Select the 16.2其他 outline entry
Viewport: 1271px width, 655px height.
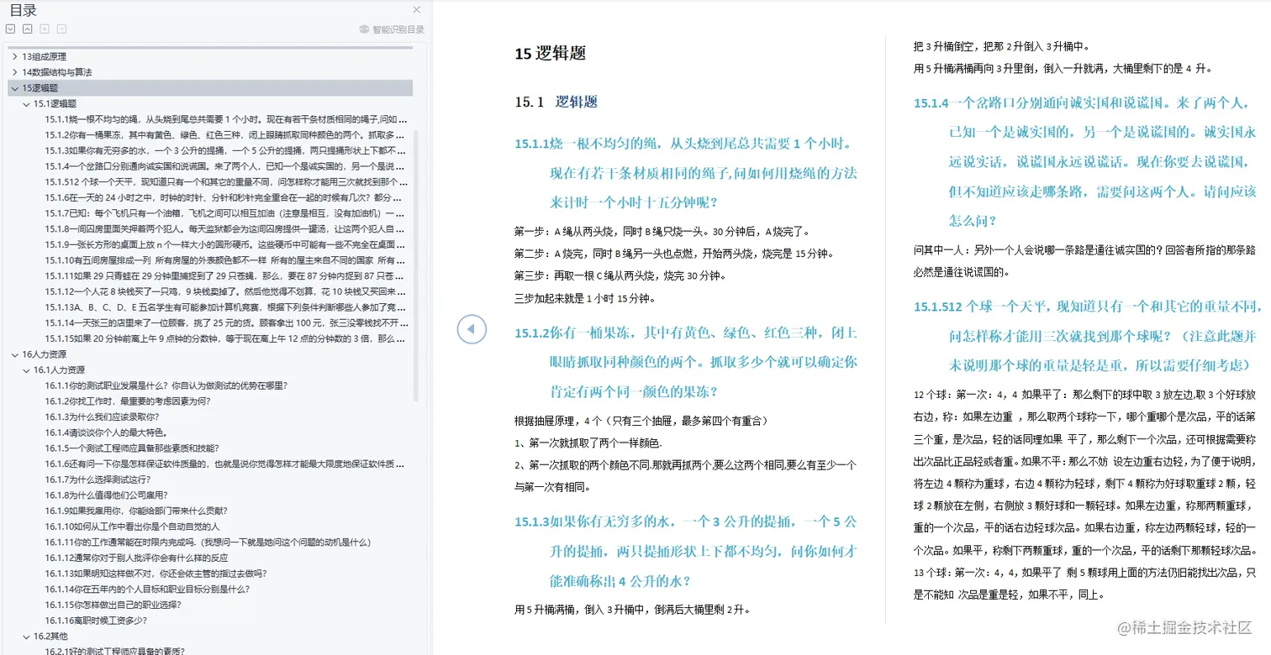(x=50, y=637)
